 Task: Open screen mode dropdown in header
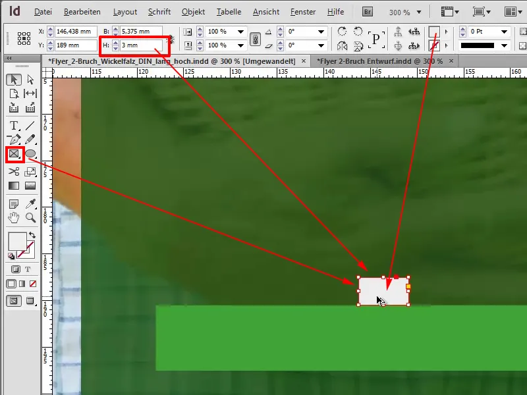pos(482,12)
